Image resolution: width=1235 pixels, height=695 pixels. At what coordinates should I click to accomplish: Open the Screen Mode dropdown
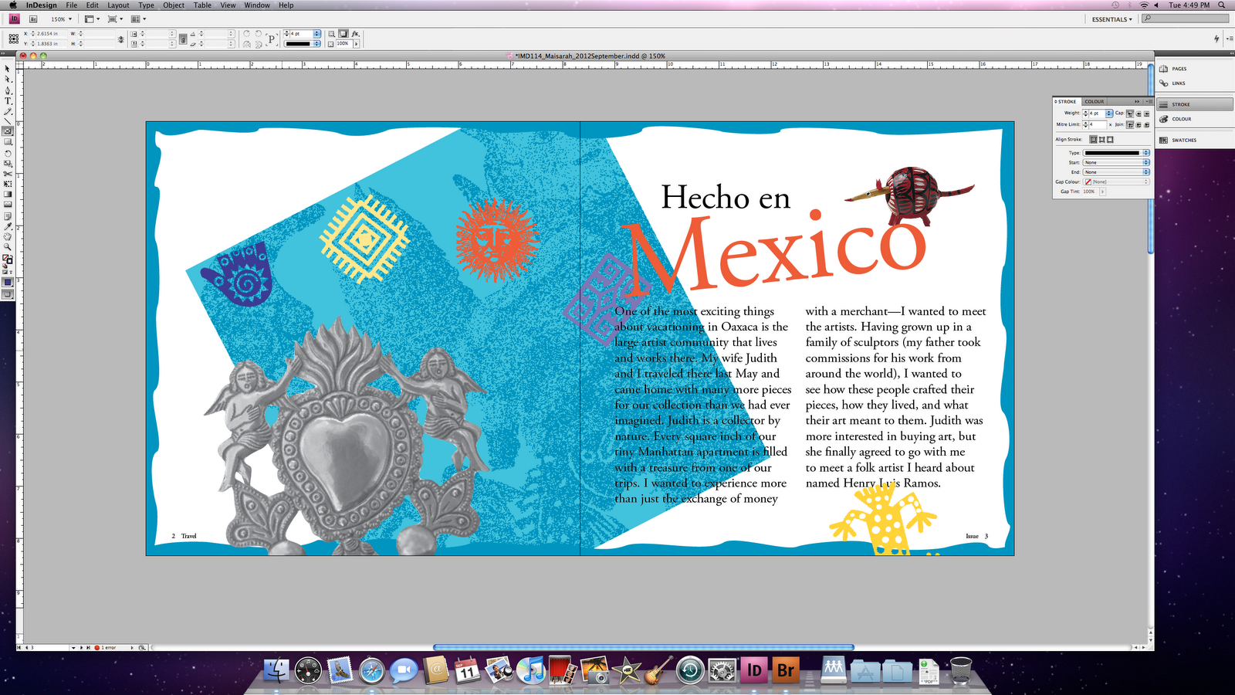click(x=115, y=19)
